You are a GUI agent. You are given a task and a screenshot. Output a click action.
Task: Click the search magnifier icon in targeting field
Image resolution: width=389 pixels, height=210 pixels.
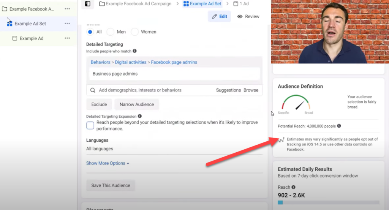pyautogui.click(x=93, y=90)
